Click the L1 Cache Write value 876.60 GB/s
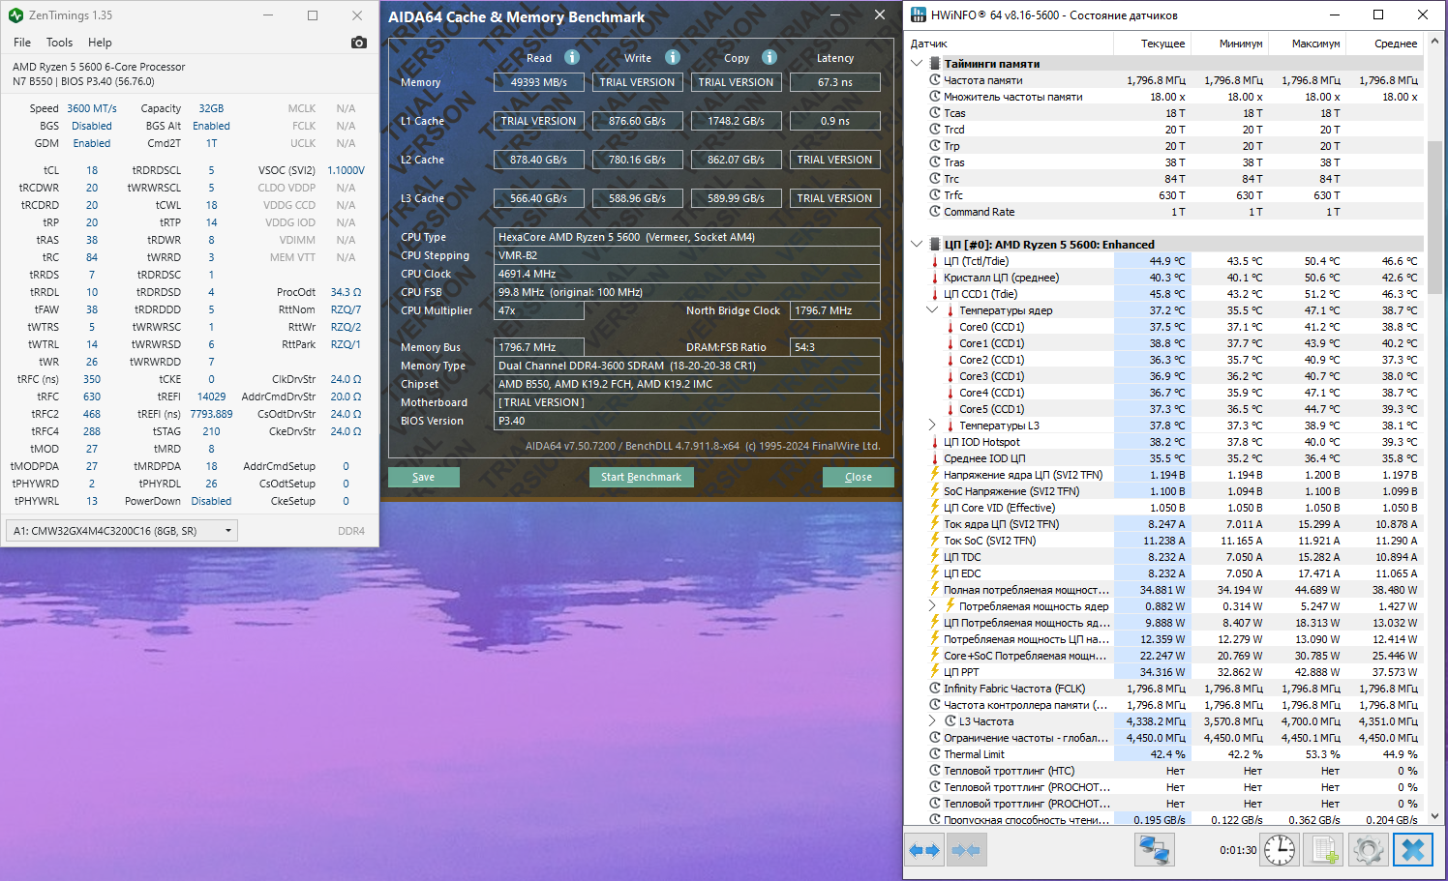The height and width of the screenshot is (881, 1448). click(x=638, y=121)
